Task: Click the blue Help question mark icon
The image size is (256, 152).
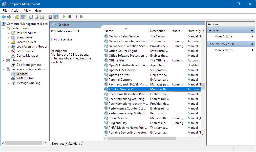Action: click(x=50, y=17)
